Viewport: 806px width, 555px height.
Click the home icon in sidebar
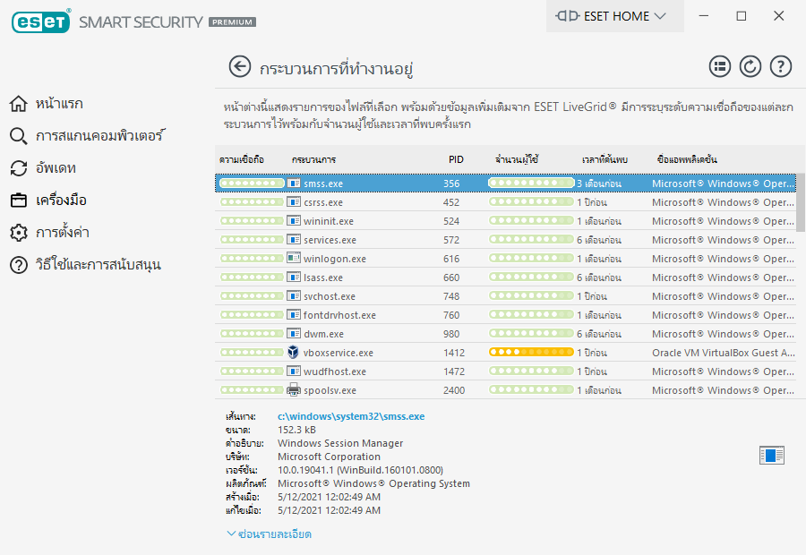tap(19, 104)
